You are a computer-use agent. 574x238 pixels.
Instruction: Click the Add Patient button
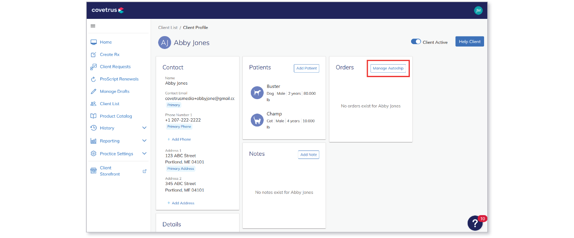[307, 68]
